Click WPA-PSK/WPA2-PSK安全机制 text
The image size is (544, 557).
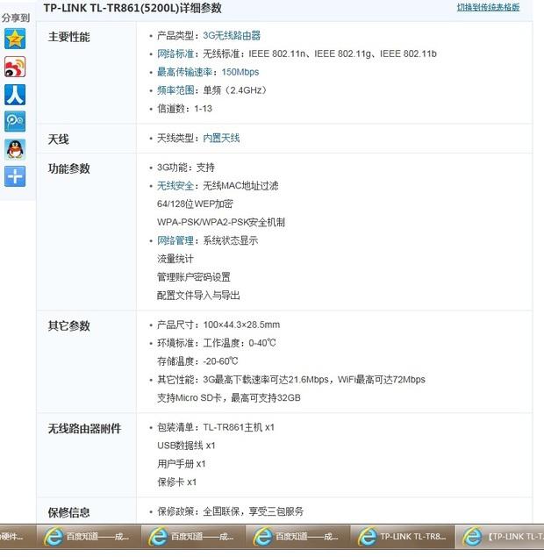tap(221, 222)
